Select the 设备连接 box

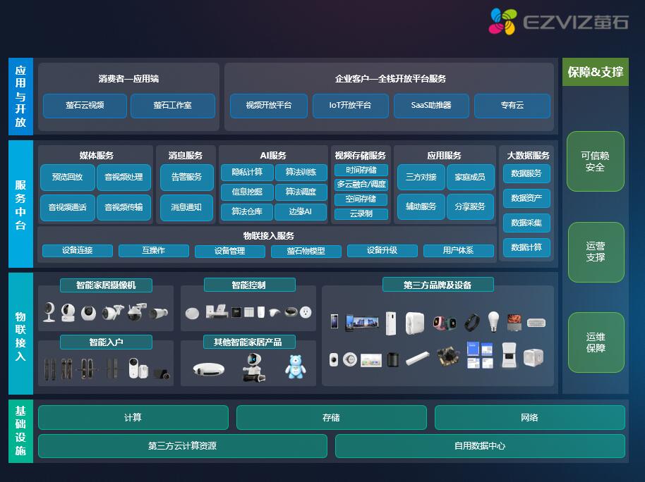coord(78,251)
